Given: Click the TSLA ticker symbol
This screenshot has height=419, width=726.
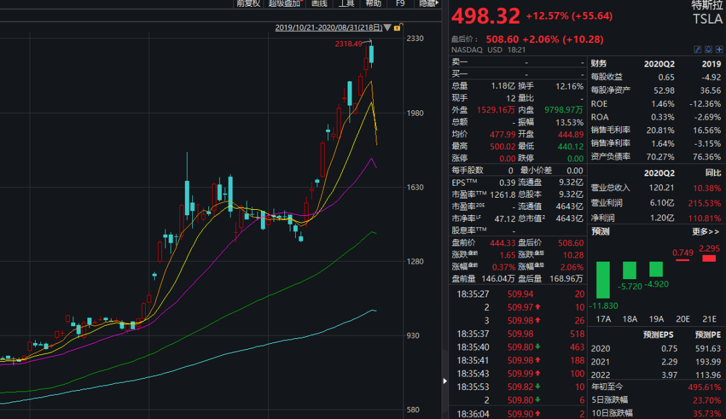Looking at the screenshot, I should tap(707, 19).
